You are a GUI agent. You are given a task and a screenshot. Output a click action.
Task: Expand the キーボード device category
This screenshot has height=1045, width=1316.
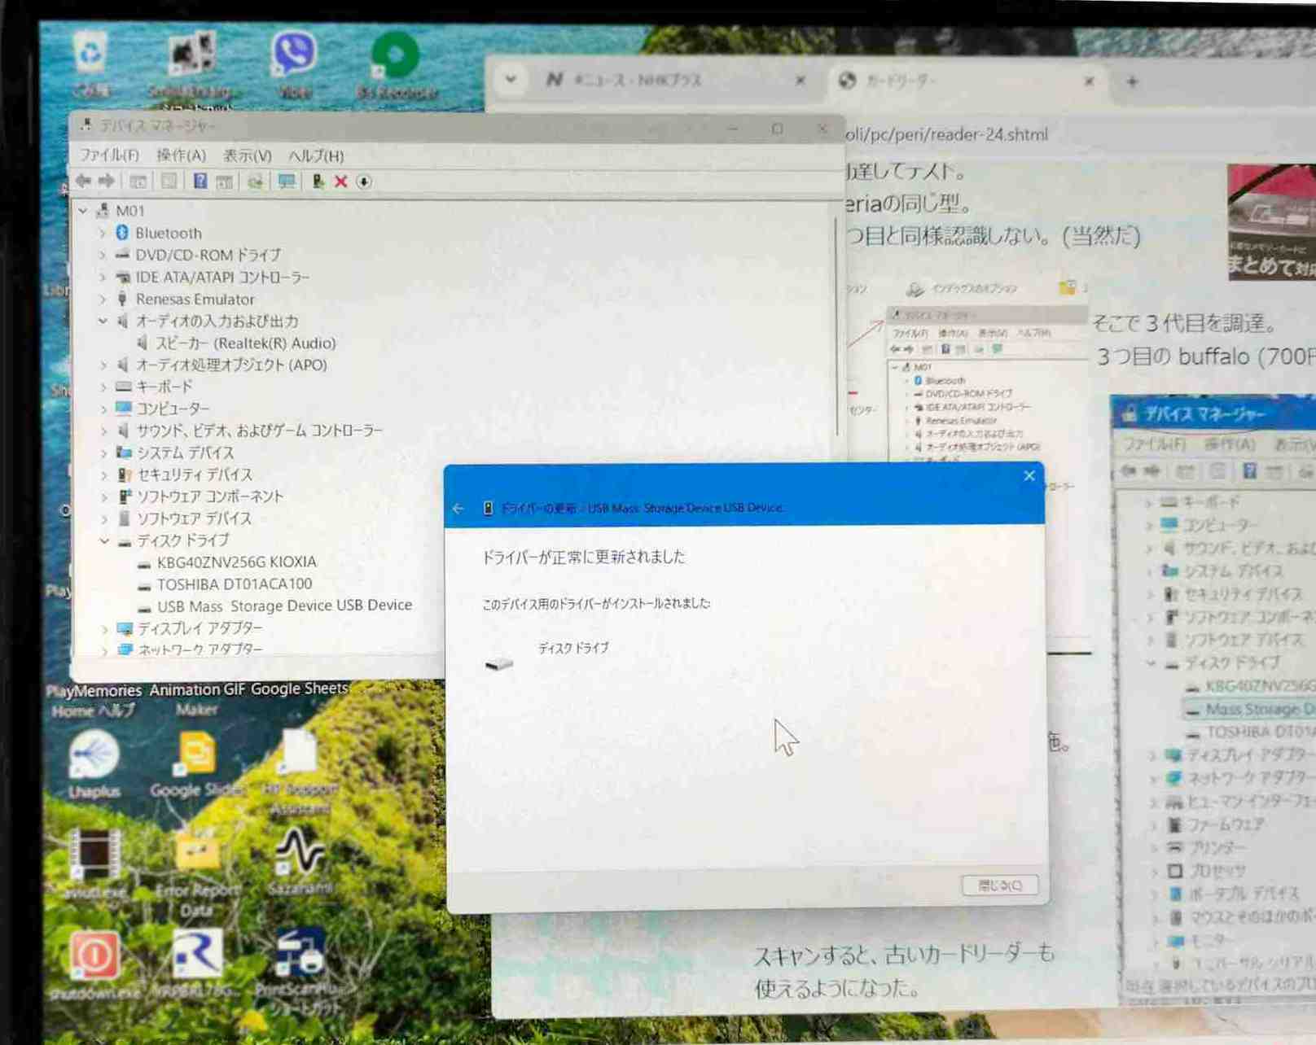(x=103, y=387)
